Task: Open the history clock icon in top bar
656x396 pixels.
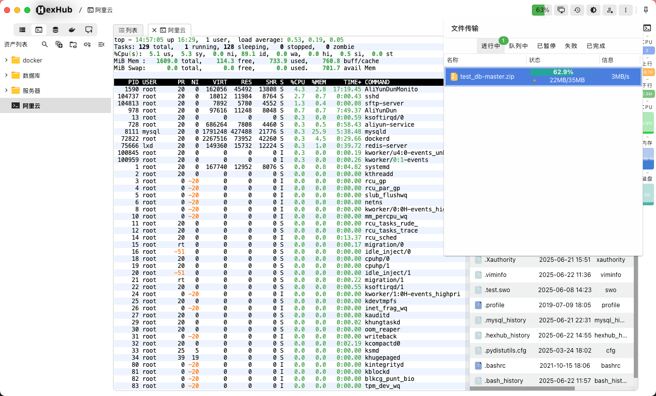Action: [577, 10]
